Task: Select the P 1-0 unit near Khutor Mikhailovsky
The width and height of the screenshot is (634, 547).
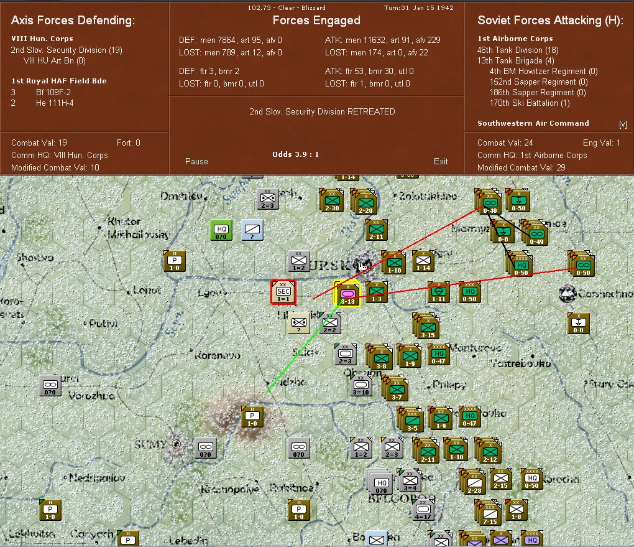Action: (174, 261)
